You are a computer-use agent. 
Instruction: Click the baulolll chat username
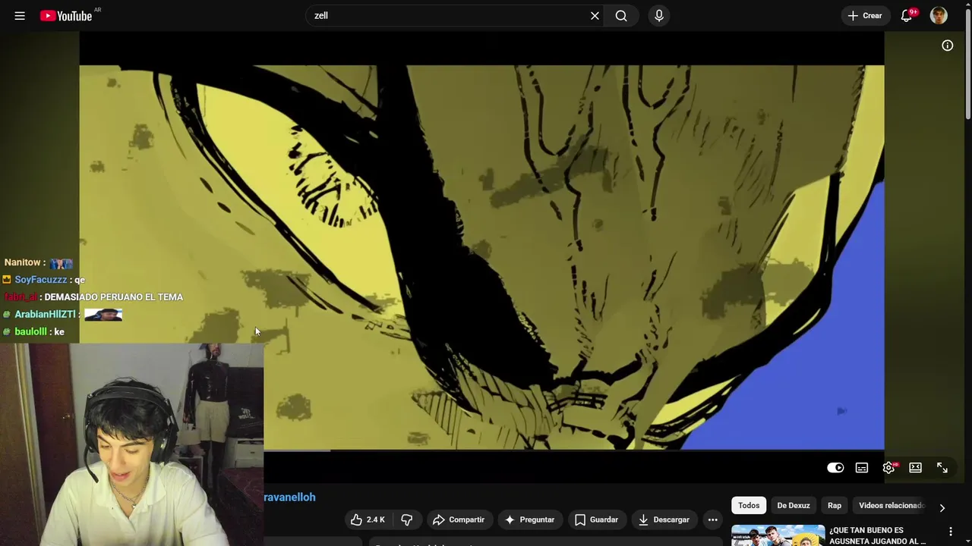tap(30, 332)
